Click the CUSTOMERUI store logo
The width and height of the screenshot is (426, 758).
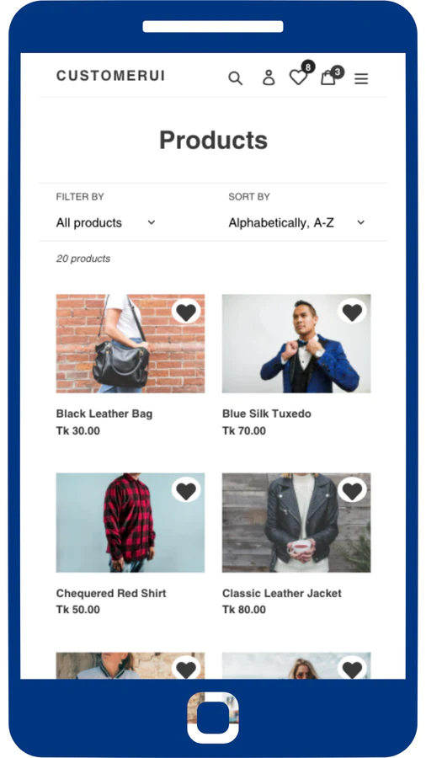[x=110, y=76]
